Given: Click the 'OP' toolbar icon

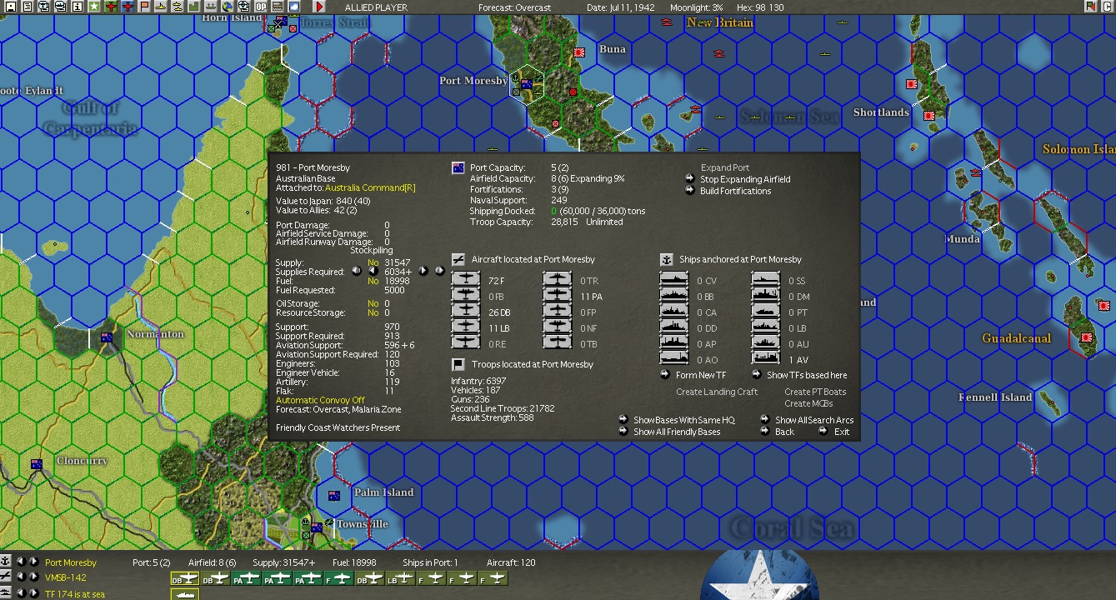Looking at the screenshot, I should [261, 7].
